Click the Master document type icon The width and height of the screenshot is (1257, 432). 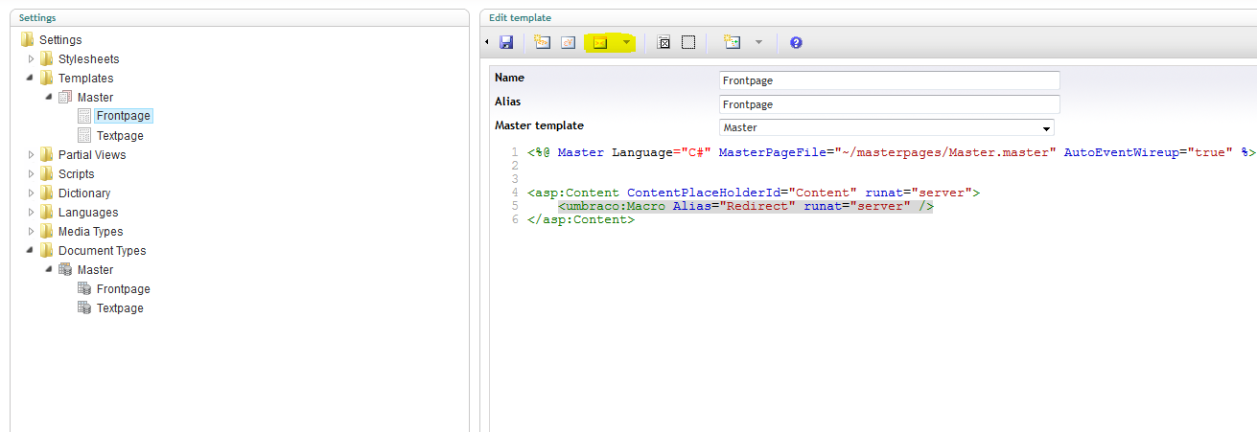(x=65, y=270)
